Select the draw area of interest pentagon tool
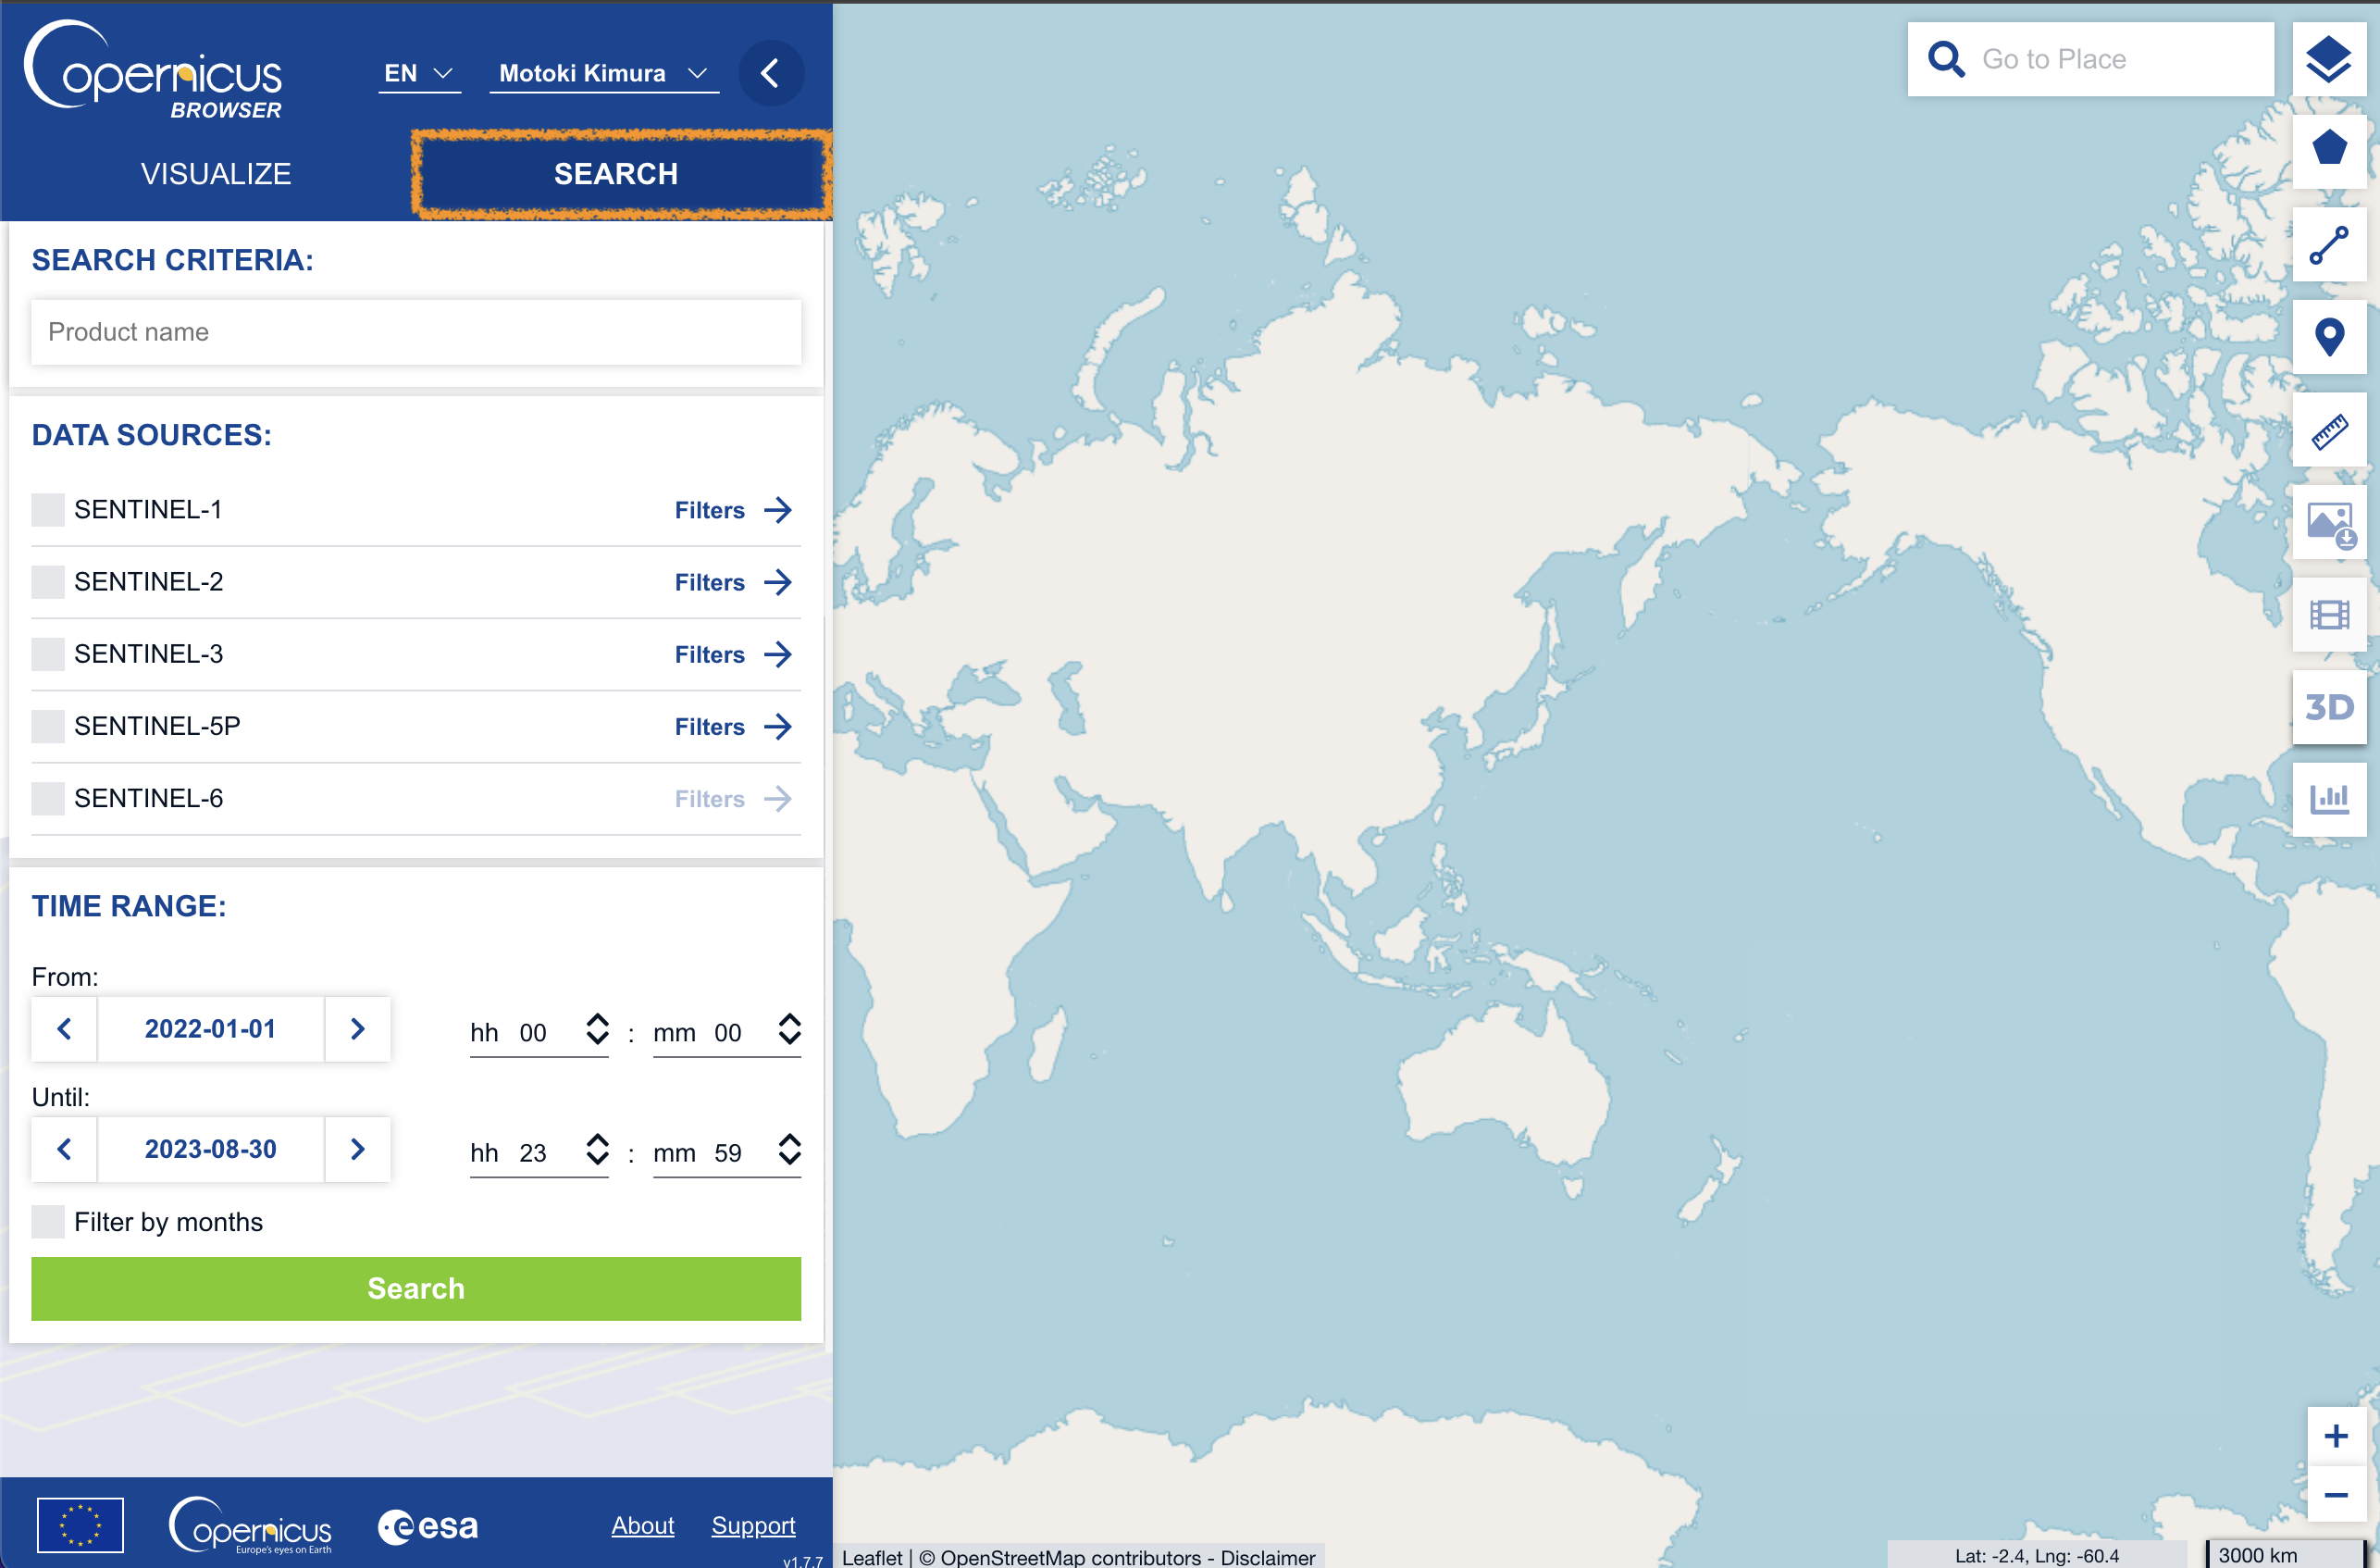 click(x=2328, y=150)
